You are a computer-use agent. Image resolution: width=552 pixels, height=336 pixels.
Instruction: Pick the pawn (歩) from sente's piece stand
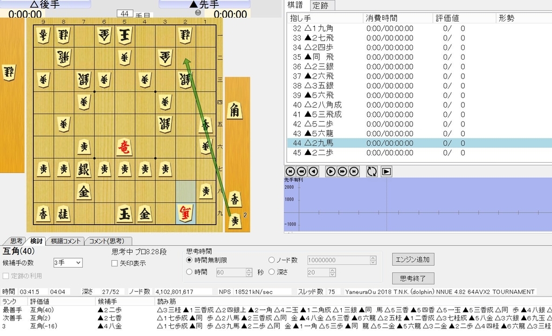pos(235,221)
